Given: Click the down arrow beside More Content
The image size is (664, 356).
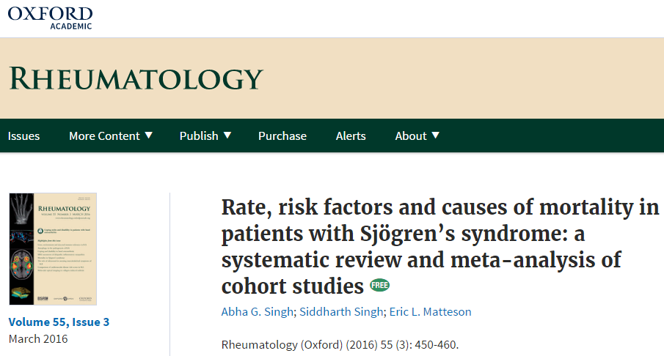Looking at the screenshot, I should pos(149,135).
